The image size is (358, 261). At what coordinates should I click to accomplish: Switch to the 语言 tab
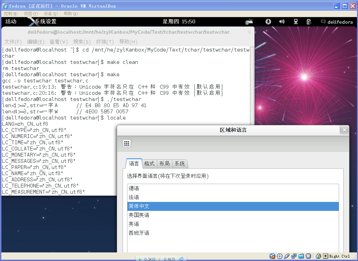click(134, 163)
